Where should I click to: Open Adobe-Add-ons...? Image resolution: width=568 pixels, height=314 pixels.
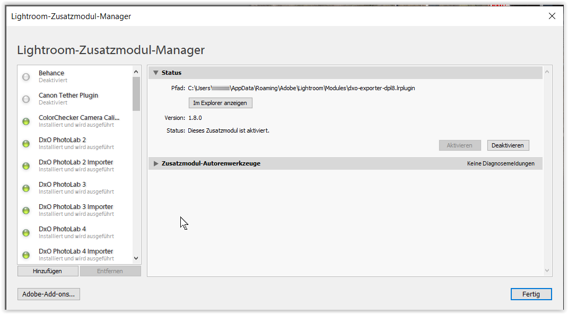click(x=49, y=294)
